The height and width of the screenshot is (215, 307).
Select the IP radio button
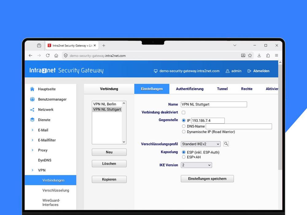point(184,120)
